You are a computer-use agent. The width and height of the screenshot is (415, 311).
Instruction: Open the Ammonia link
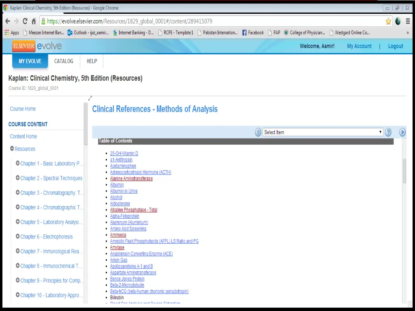[118, 235]
